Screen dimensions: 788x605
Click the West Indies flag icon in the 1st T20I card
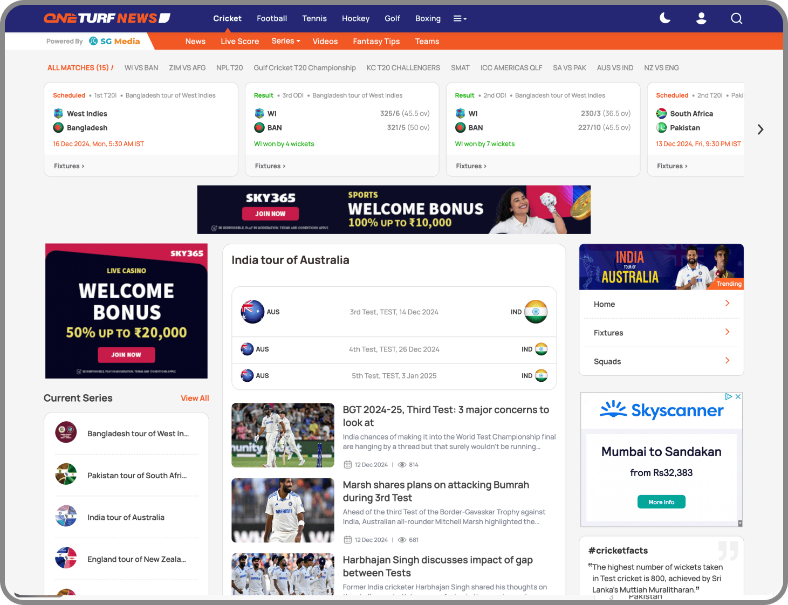click(58, 113)
